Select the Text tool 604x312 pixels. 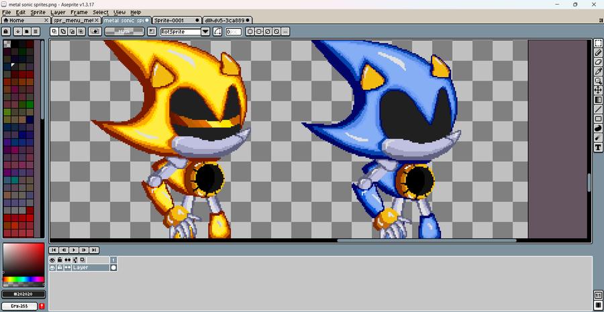pyautogui.click(x=598, y=148)
